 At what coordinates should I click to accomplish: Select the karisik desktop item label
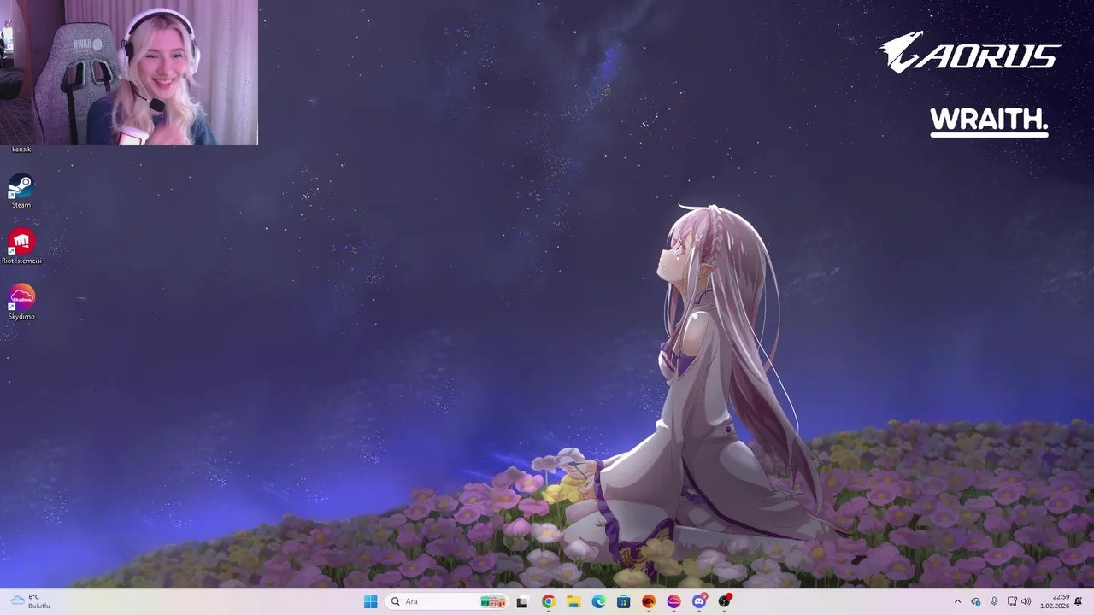coord(21,149)
